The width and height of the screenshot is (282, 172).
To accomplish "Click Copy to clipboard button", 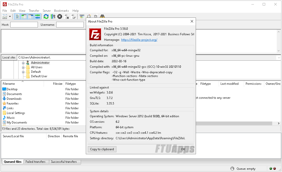I will tap(102, 149).
